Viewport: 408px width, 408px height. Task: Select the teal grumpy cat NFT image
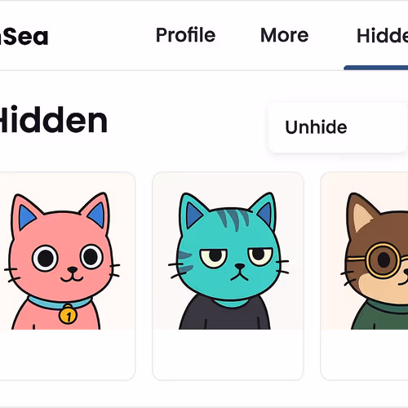pos(228,251)
